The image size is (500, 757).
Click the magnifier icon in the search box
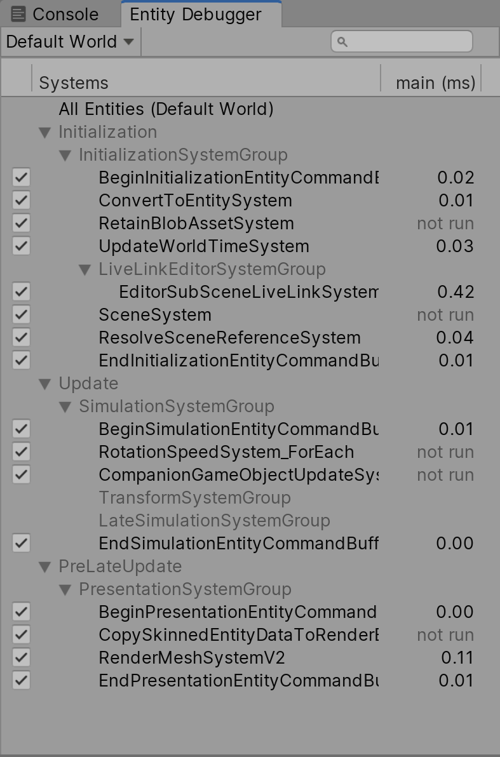point(342,41)
